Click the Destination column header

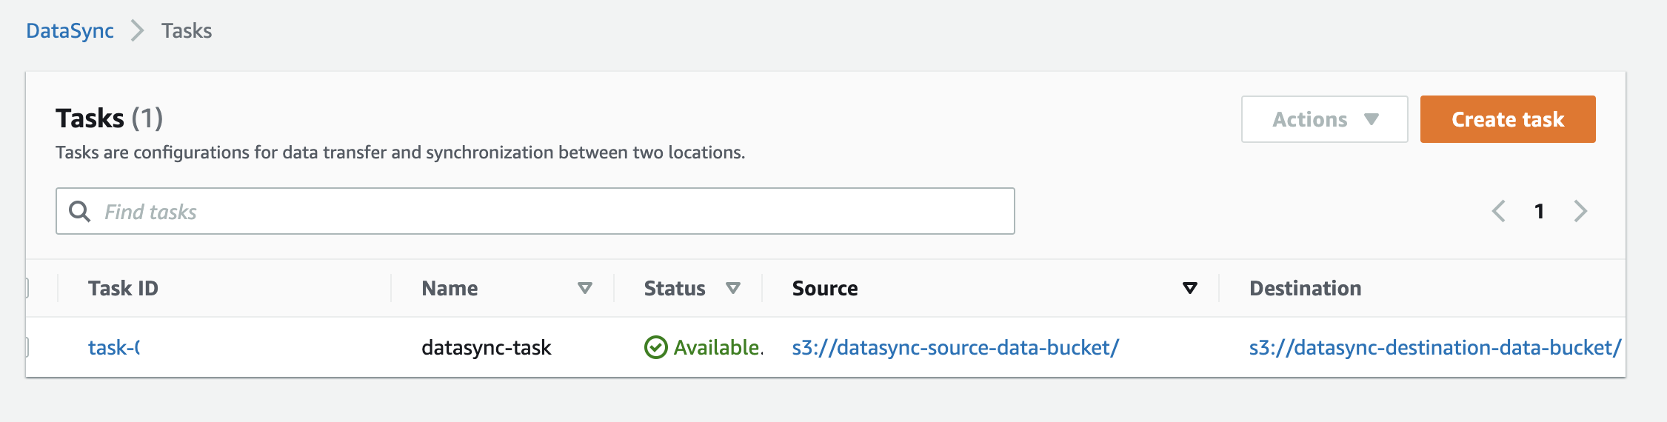tap(1305, 288)
